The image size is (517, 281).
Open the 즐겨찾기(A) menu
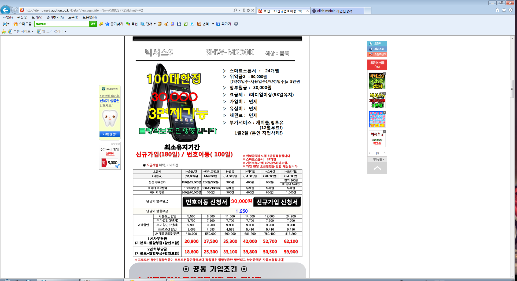tap(55, 17)
